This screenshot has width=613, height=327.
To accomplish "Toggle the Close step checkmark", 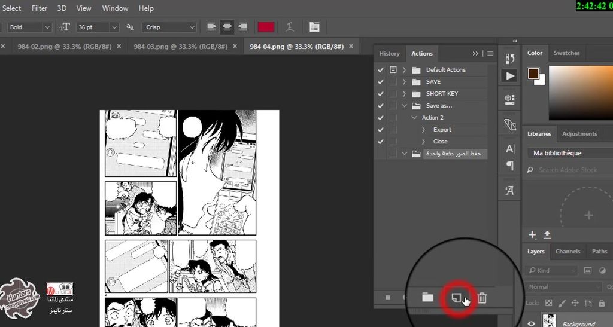I will point(380,142).
